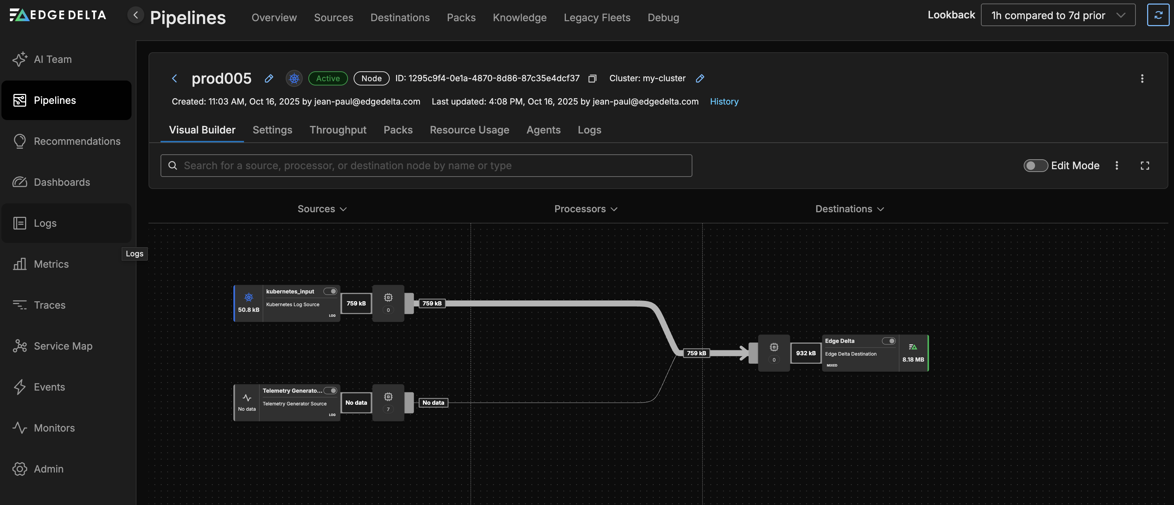The height and width of the screenshot is (505, 1174).
Task: Open fullscreen view of the pipeline canvas
Action: tap(1144, 166)
